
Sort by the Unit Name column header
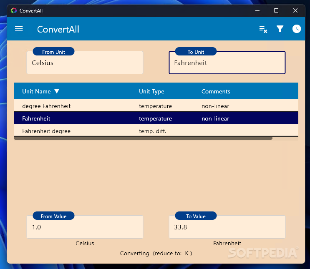[x=36, y=91]
